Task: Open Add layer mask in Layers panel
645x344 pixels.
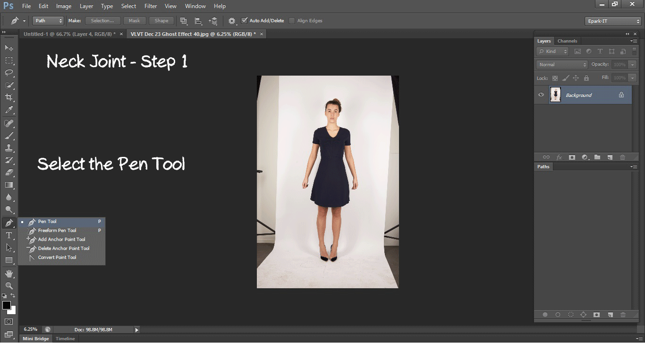Action: click(572, 156)
